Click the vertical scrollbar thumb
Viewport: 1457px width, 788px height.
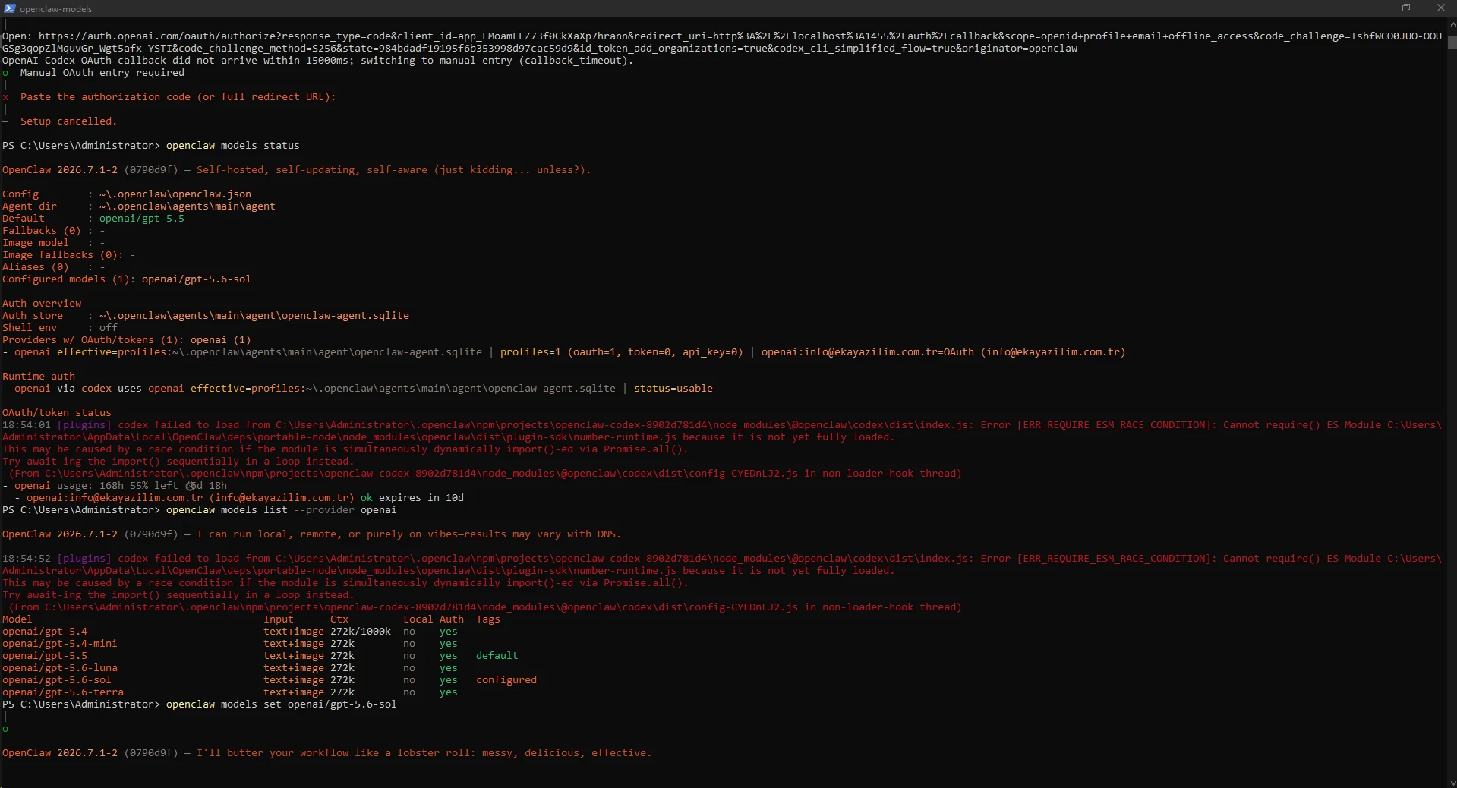click(x=1452, y=42)
